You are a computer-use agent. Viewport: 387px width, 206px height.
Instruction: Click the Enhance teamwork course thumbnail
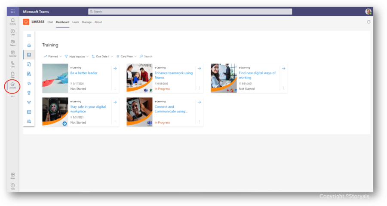point(139,79)
